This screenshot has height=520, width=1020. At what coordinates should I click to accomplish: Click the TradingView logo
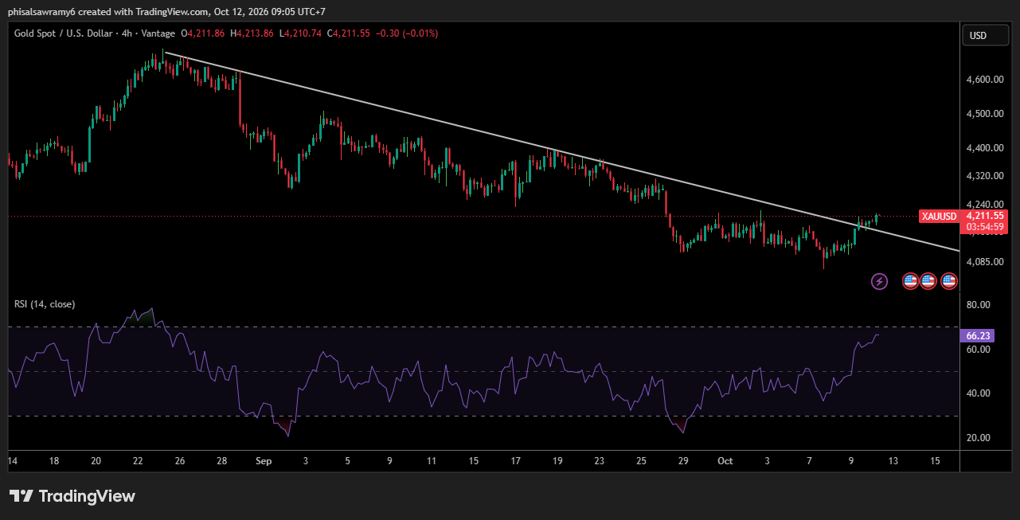(72, 496)
